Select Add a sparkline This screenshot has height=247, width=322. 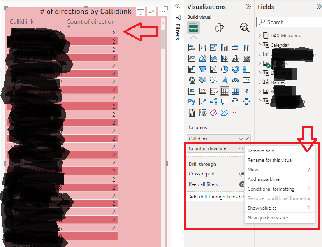coord(280,179)
